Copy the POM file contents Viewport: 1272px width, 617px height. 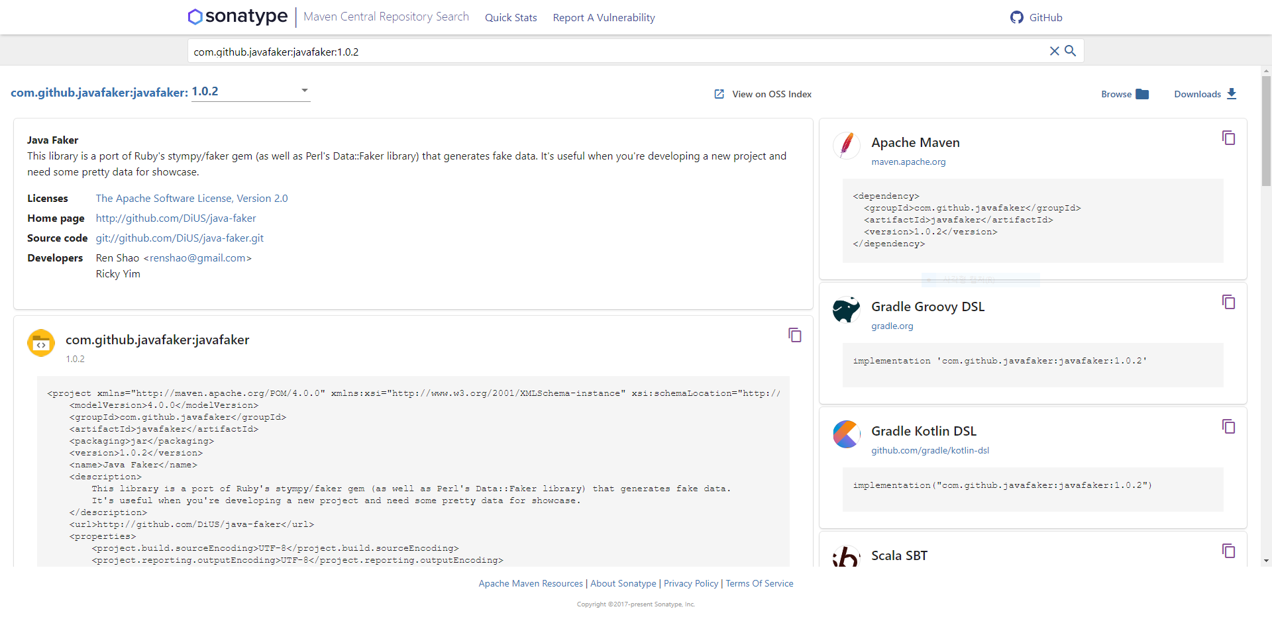795,335
